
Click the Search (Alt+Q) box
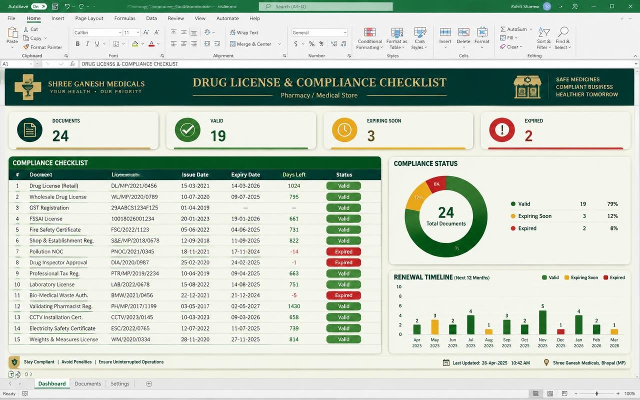coord(325,6)
